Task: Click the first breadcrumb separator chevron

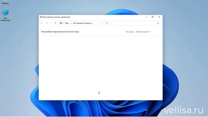Action: click(x=63, y=23)
